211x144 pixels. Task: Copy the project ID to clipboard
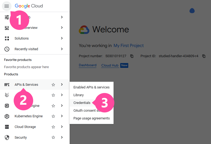(204, 56)
